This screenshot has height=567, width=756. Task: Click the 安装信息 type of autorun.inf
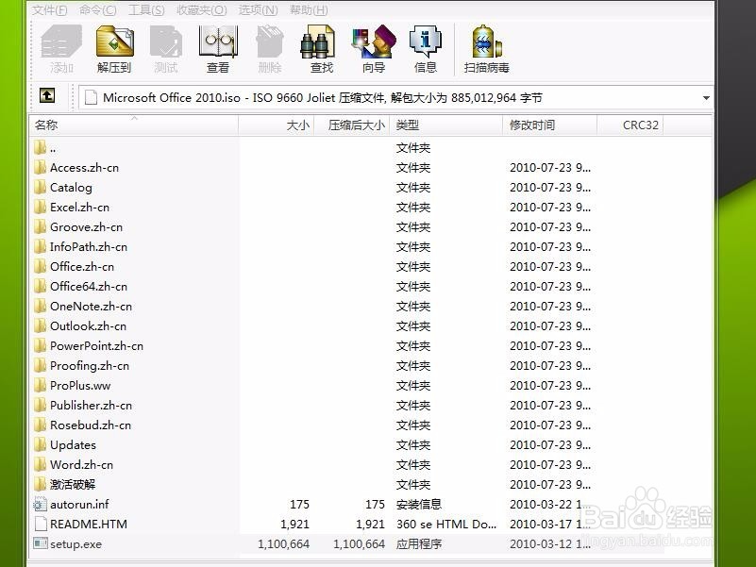click(419, 504)
